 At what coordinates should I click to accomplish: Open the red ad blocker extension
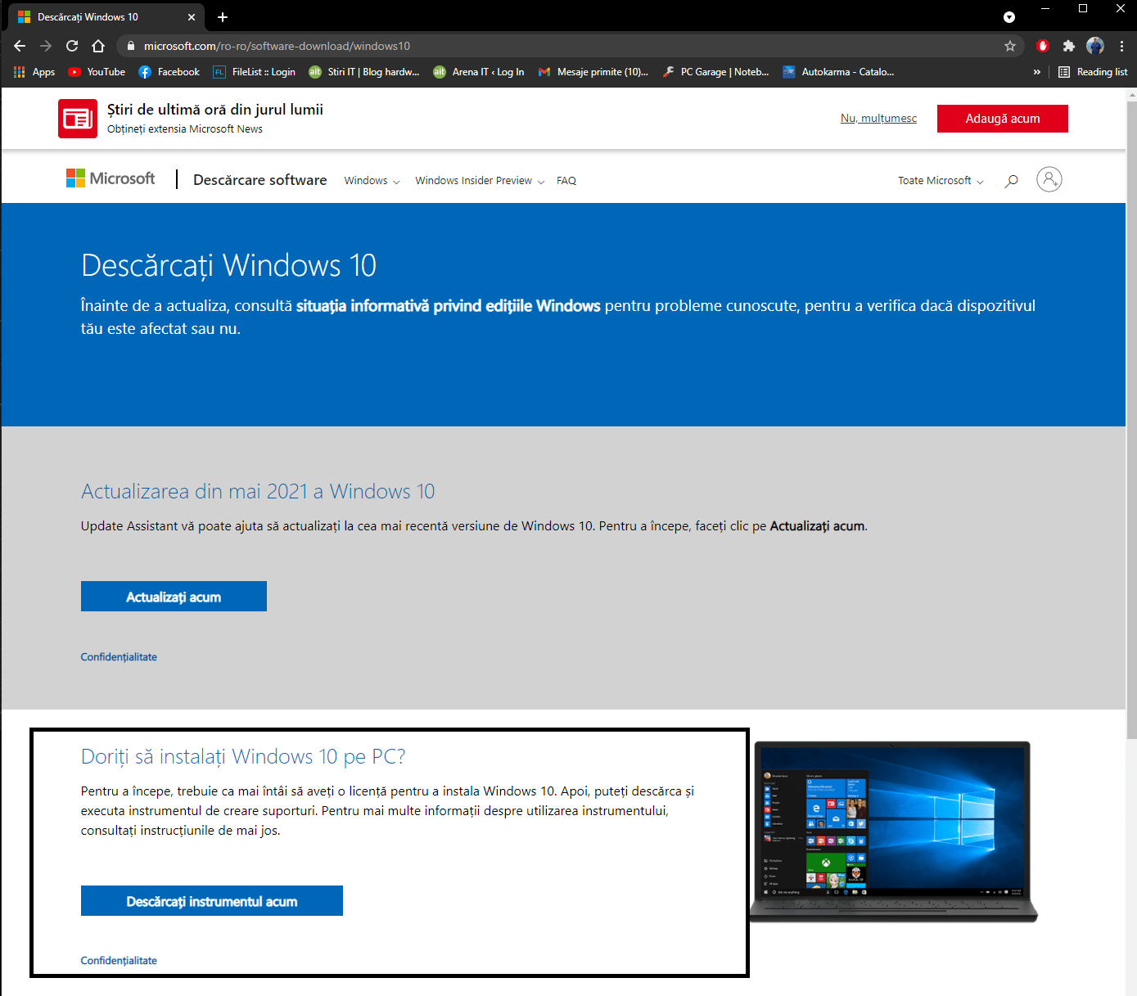point(1042,46)
